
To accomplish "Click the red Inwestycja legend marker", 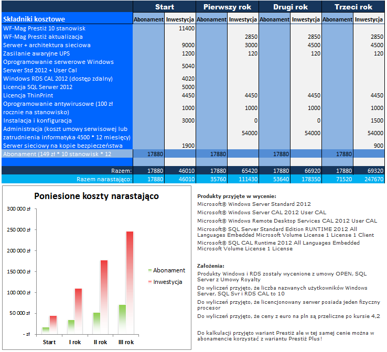I will pyautogui.click(x=150, y=282).
